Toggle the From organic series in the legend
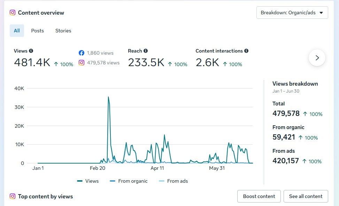 pos(129,181)
